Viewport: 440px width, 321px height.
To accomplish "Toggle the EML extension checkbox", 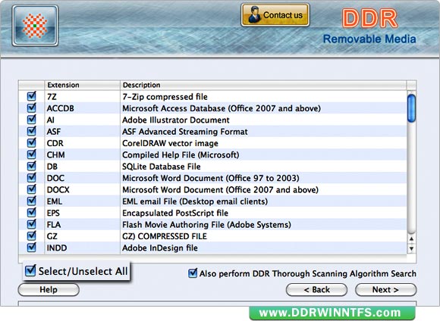I will coord(31,201).
